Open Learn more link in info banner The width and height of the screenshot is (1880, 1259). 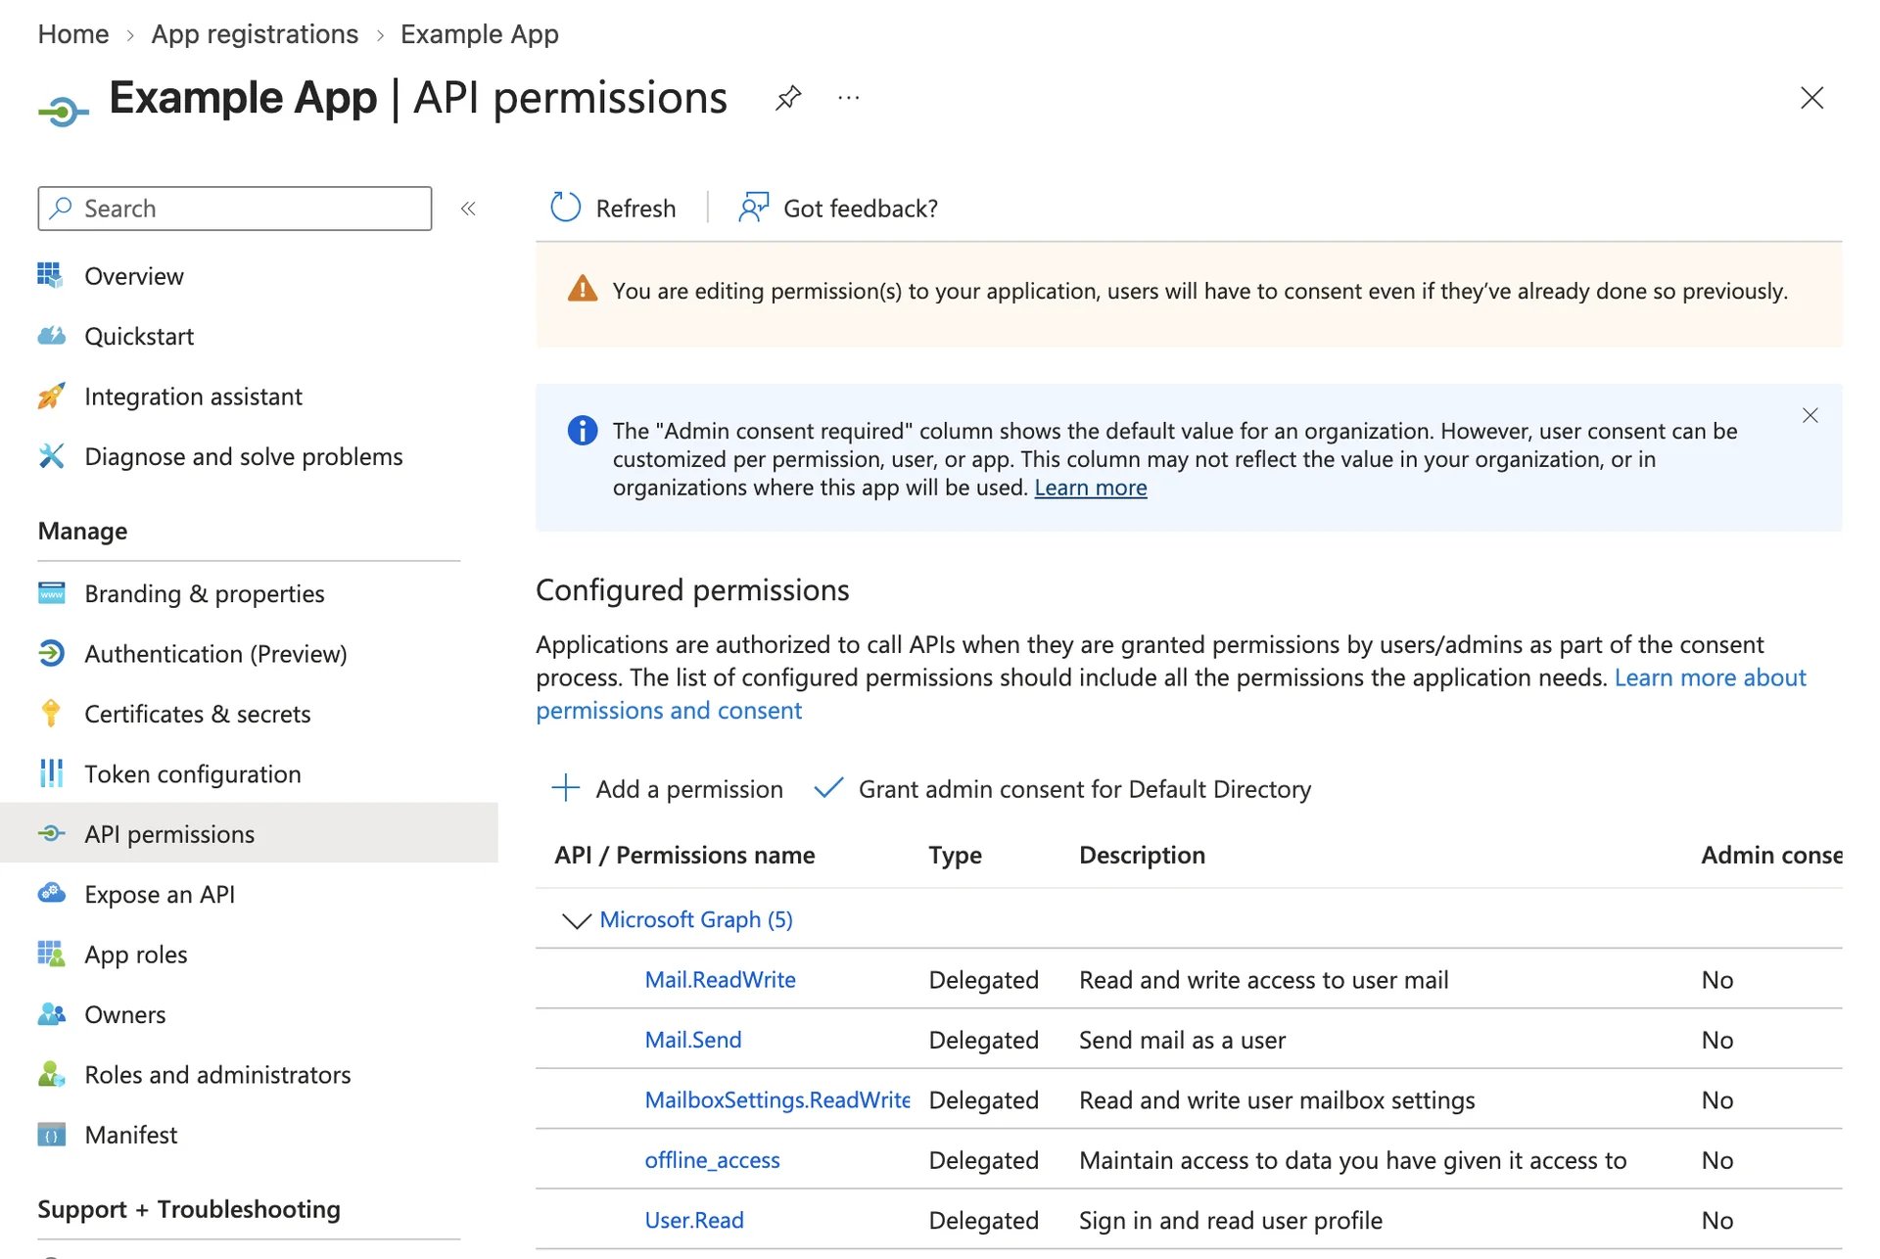click(x=1090, y=488)
